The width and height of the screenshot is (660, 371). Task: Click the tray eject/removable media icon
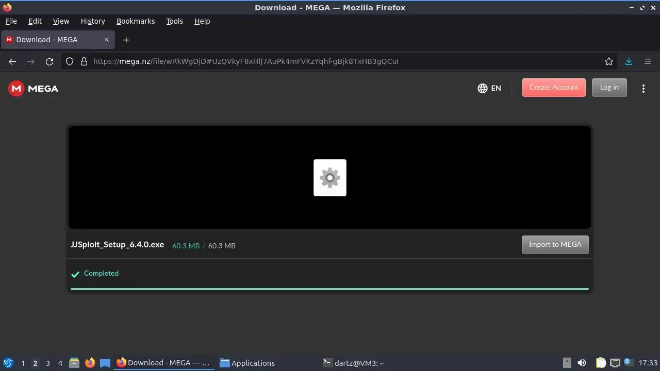point(567,363)
